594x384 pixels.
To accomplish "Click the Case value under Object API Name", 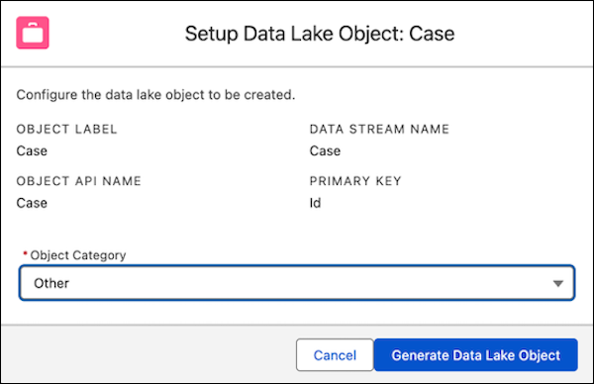I will coord(32,203).
